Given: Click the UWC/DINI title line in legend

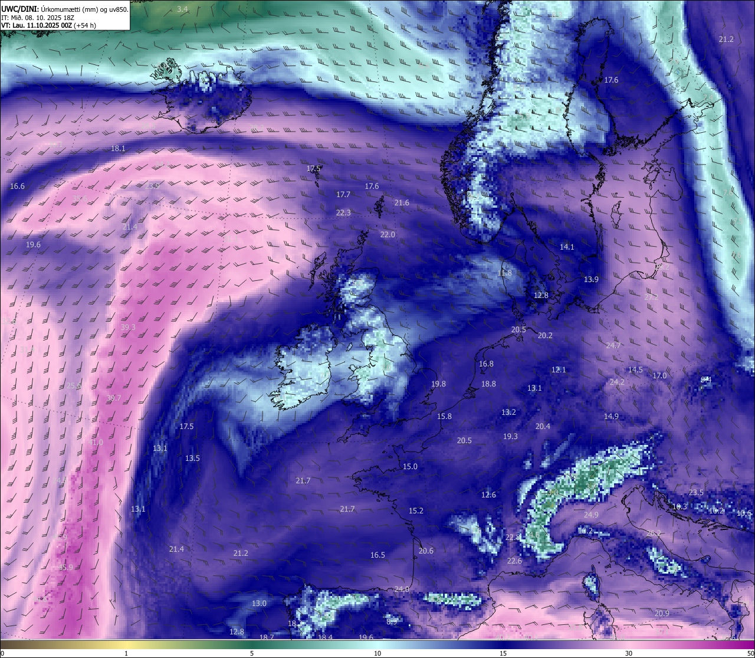Looking at the screenshot, I should pos(65,9).
